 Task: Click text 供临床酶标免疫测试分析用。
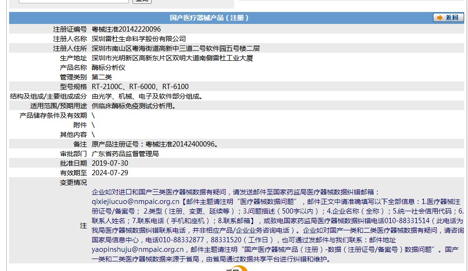[134, 106]
